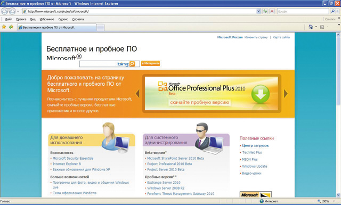This screenshot has width=341, height=205.
Task: Open Forefront Threat Management Gateway 2010 link
Action: tap(181, 193)
